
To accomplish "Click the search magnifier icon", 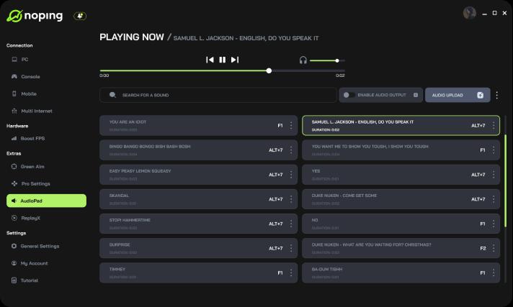I will (112, 95).
